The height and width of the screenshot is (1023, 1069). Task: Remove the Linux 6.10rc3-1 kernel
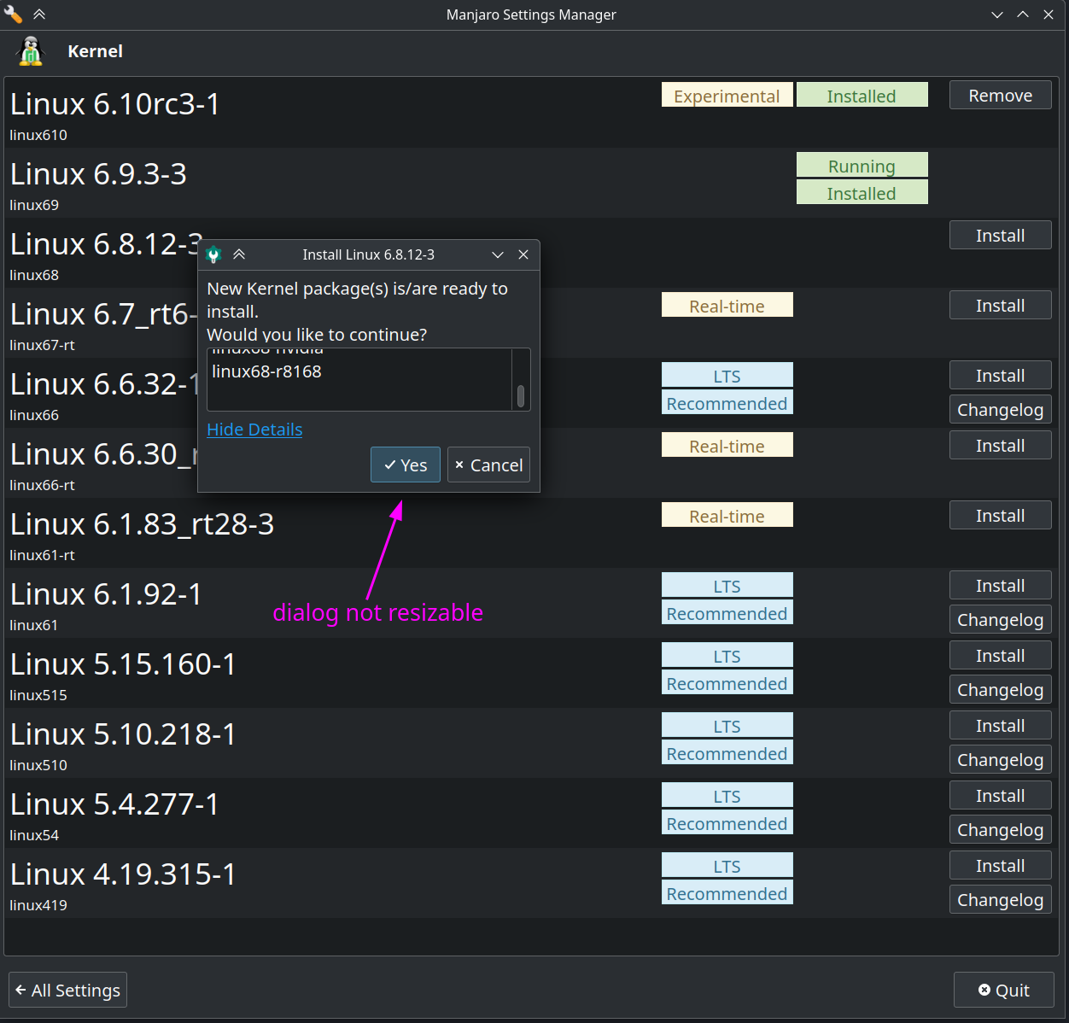[x=1001, y=96]
